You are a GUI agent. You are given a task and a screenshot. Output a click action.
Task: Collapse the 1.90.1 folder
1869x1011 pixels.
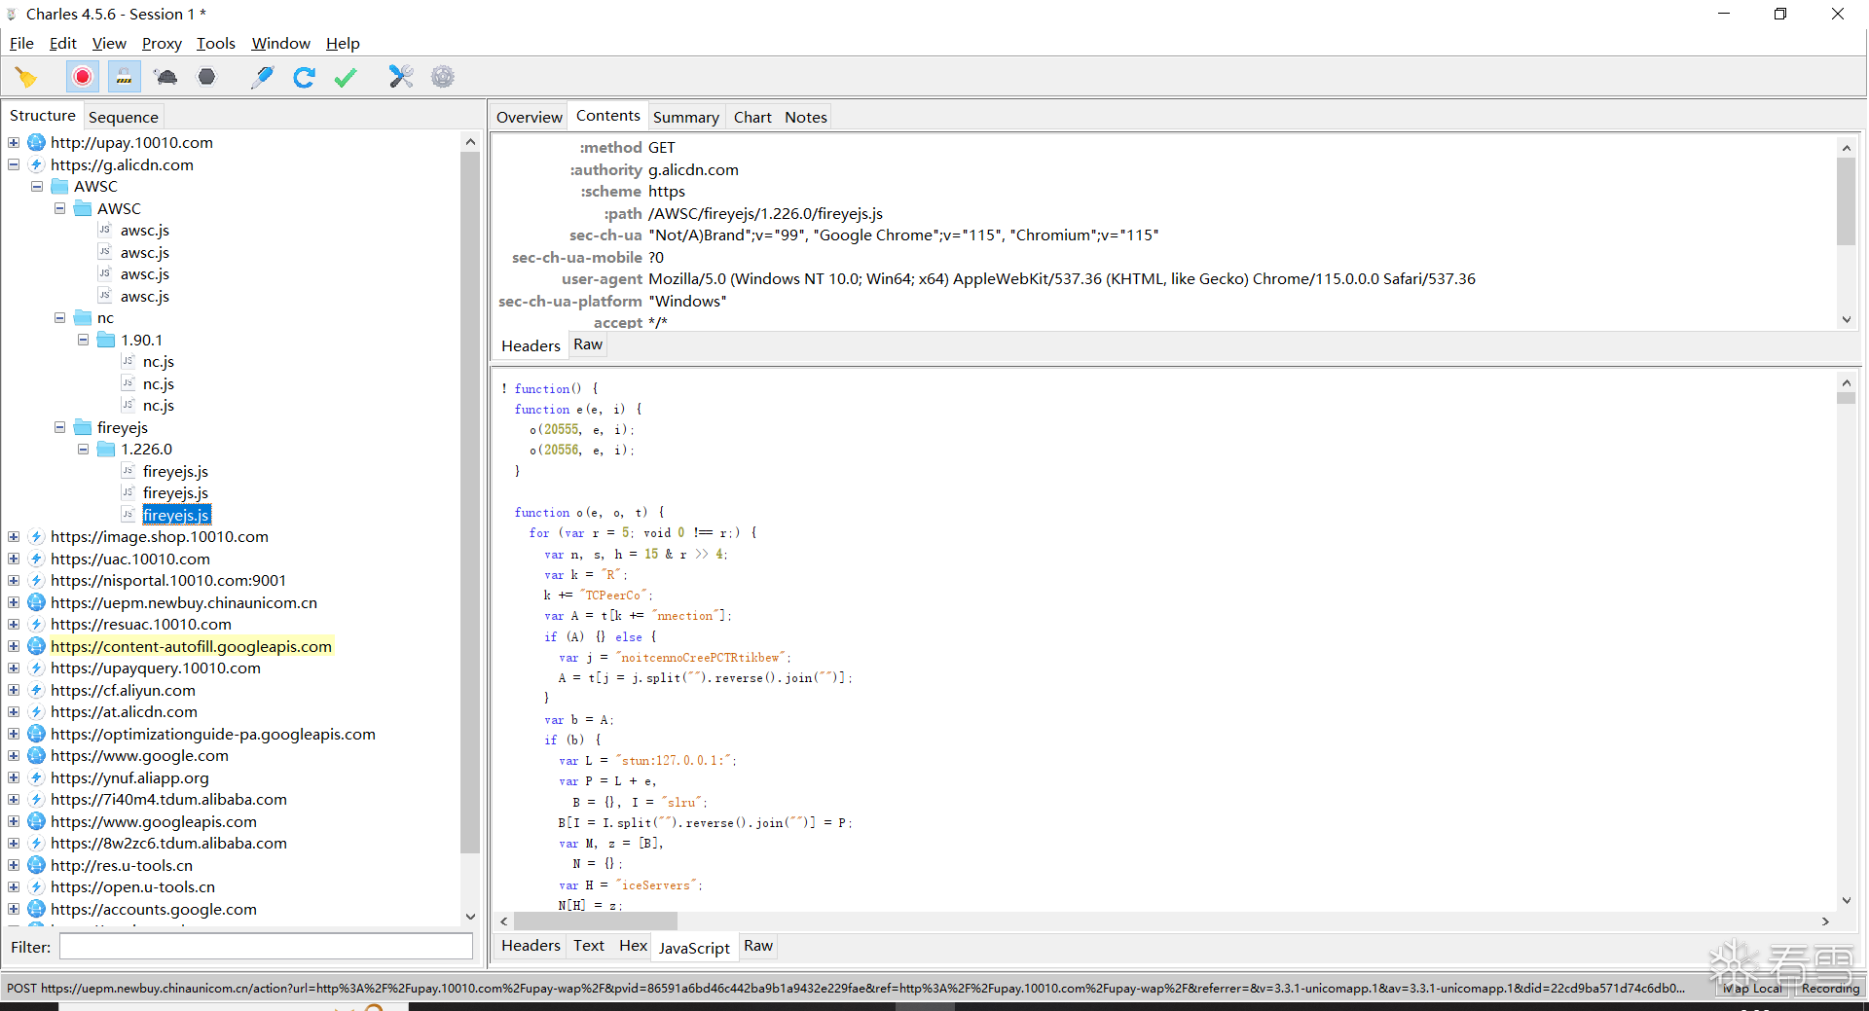84,340
